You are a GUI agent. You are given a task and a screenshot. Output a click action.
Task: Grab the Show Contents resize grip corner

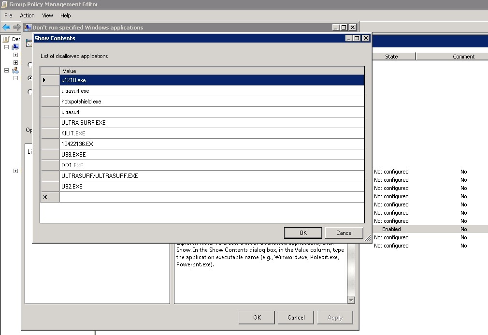pyautogui.click(x=368, y=238)
